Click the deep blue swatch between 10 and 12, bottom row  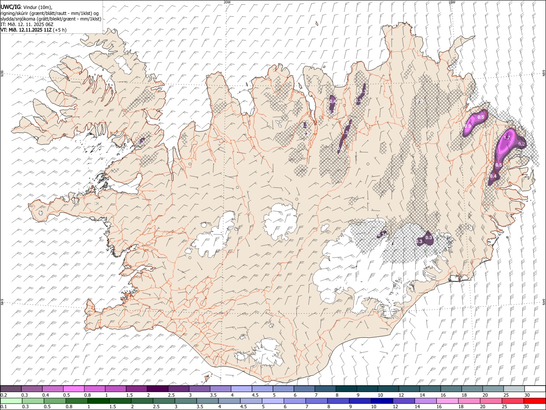(382, 401)
